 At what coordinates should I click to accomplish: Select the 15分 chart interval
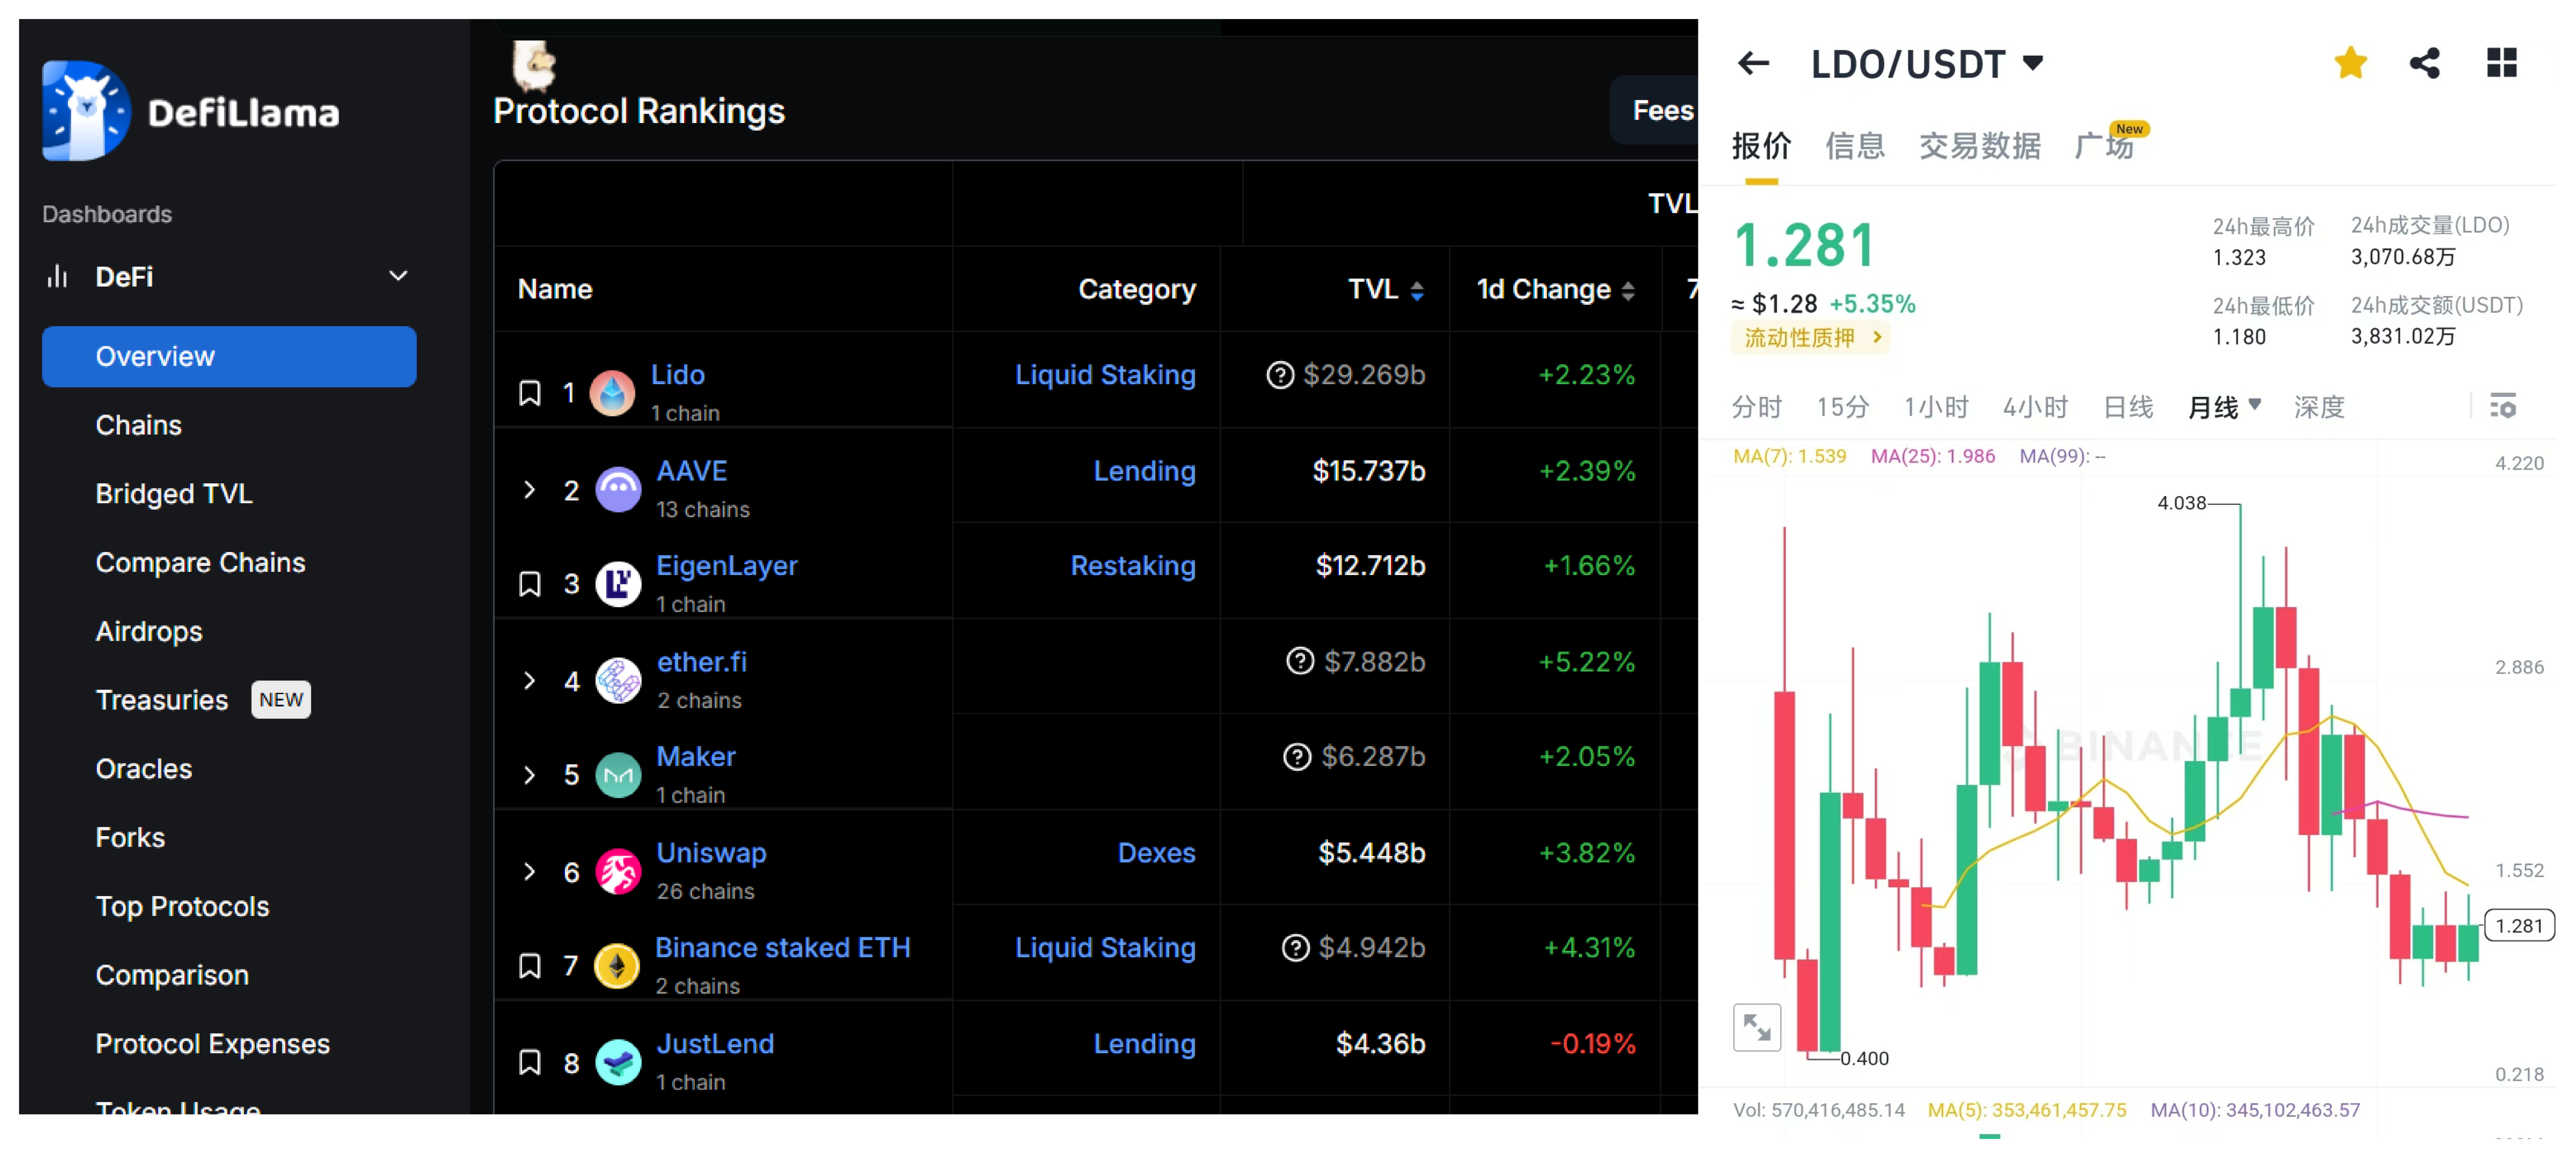click(x=1843, y=407)
